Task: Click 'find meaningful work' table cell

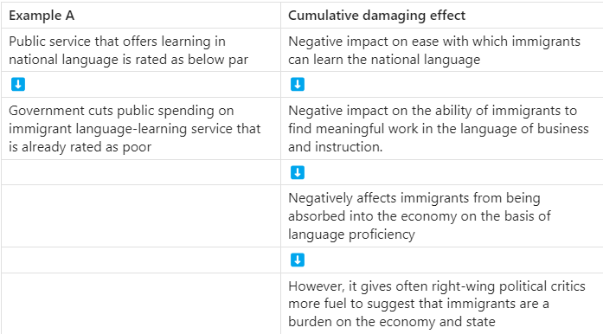Action: tap(442, 129)
